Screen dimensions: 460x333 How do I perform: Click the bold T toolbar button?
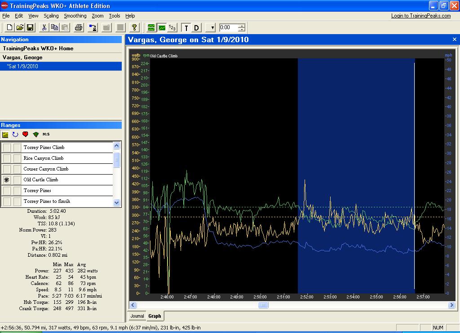(x=186, y=28)
